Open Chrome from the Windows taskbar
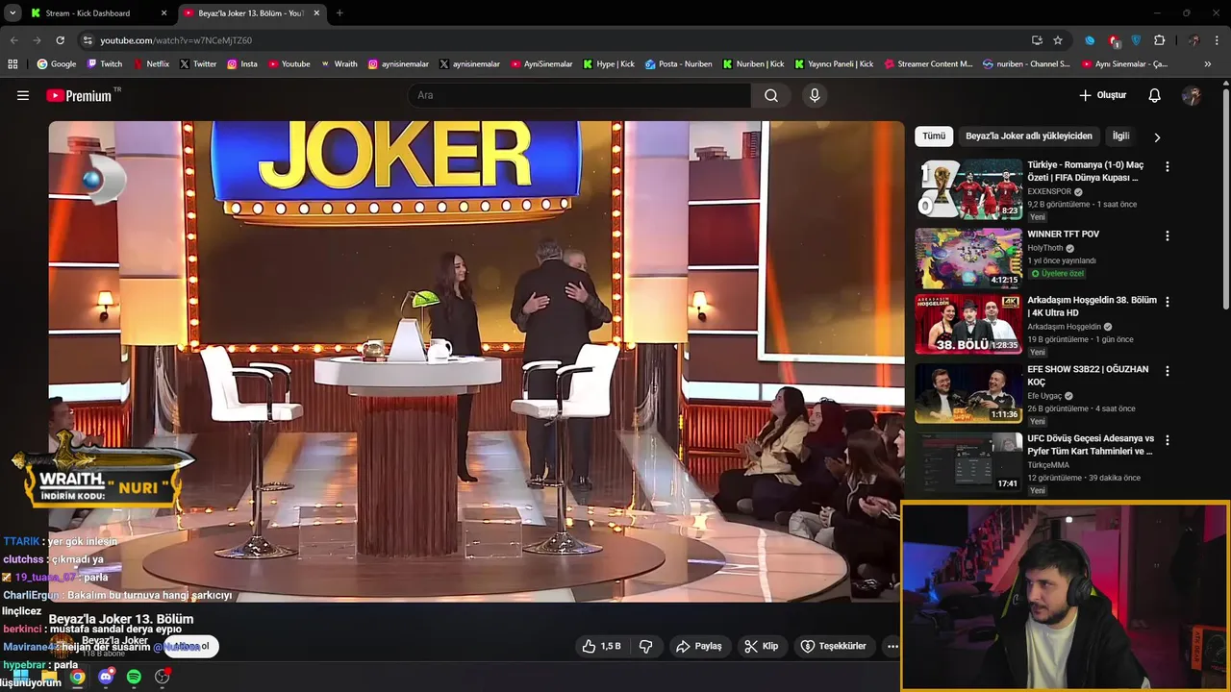This screenshot has width=1231, height=692. [x=78, y=677]
